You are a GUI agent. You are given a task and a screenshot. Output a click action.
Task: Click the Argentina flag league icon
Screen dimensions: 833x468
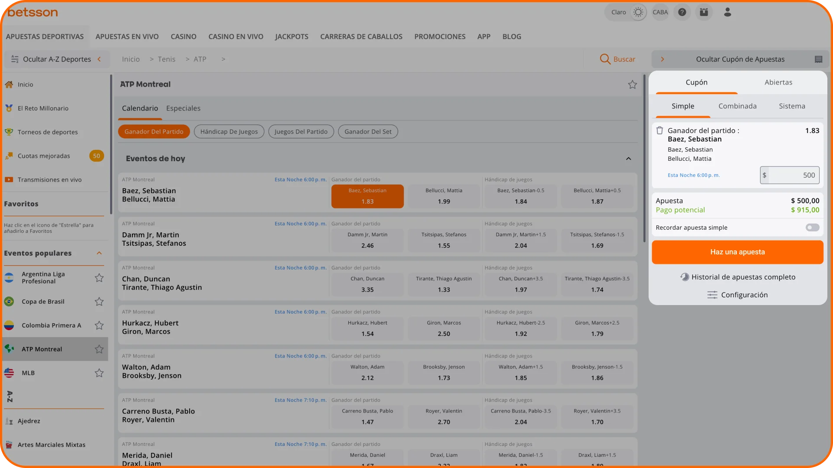click(9, 278)
